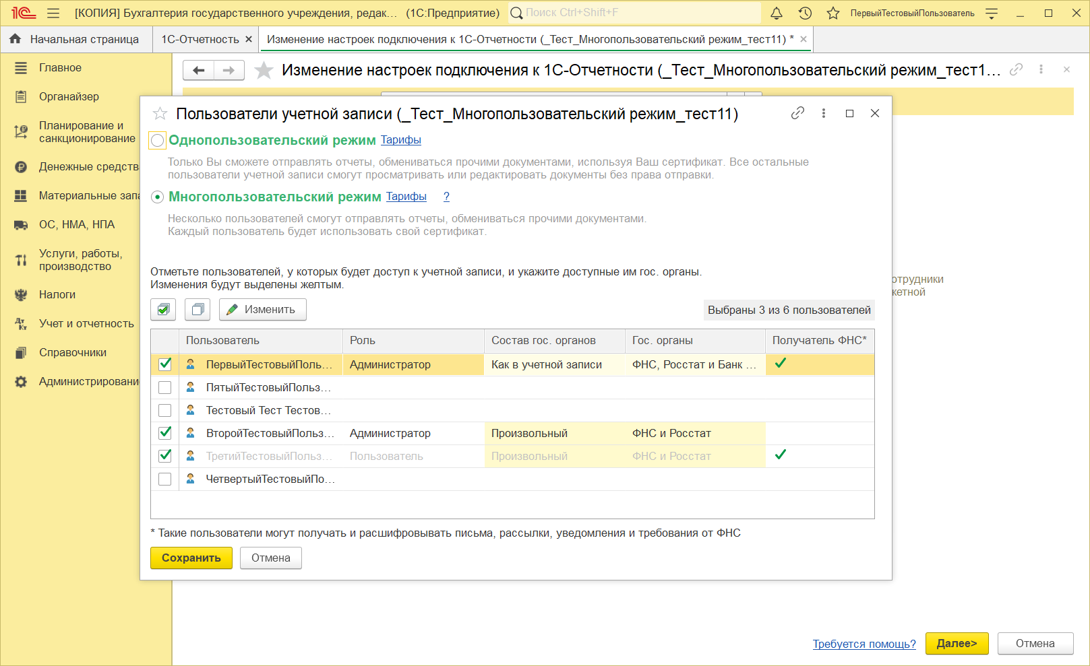Click Выбраны 3 из 6 пользователей label

789,310
